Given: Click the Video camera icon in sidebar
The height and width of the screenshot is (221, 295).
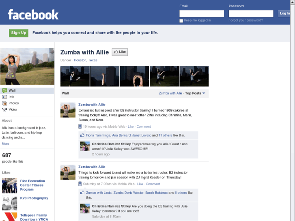Looking at the screenshot, I should click(4, 109).
